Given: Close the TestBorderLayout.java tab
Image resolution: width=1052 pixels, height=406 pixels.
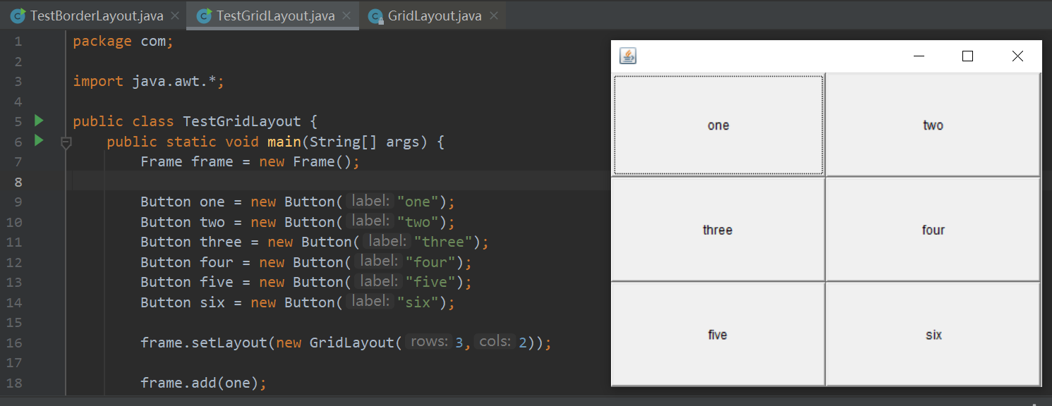Looking at the screenshot, I should (x=175, y=16).
